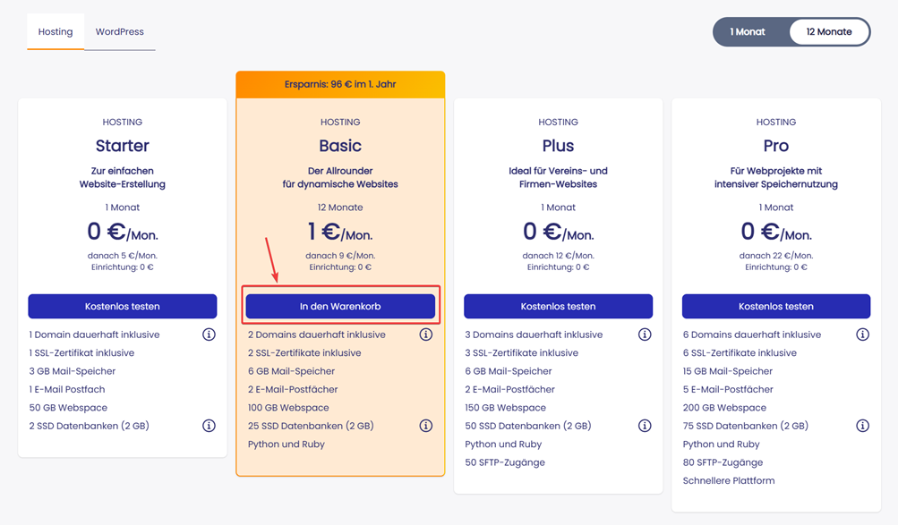The width and height of the screenshot is (898, 525).
Task: Start the Pro plan's free trial (Kostenlos testen)
Action: point(776,306)
